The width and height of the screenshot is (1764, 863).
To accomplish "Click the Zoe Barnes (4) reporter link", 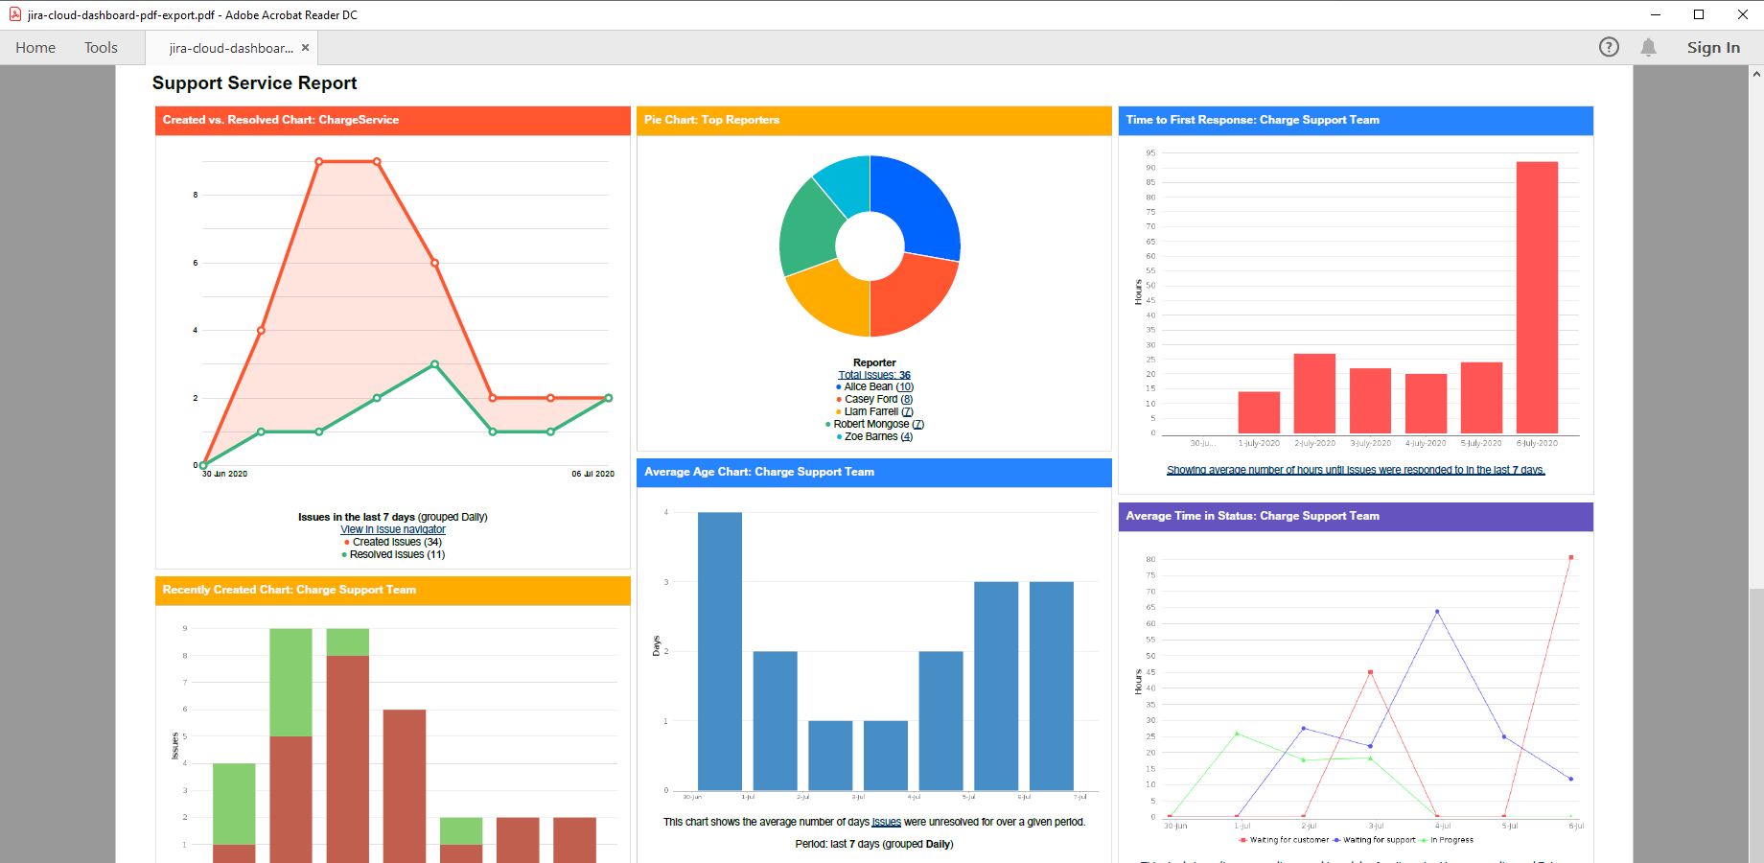I will pos(878,436).
